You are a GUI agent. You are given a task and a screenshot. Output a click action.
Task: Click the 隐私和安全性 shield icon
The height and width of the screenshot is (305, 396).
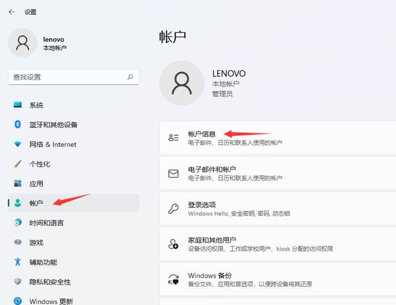(17, 282)
